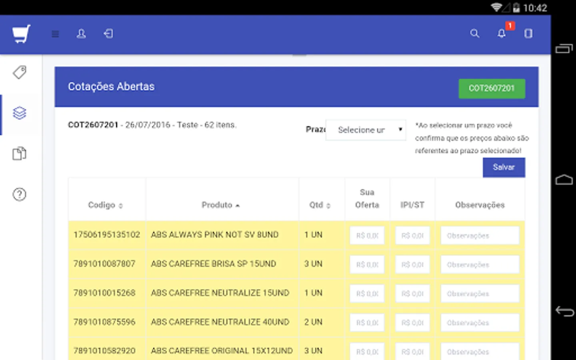Open the hamburger menu
The height and width of the screenshot is (360, 576).
(56, 34)
